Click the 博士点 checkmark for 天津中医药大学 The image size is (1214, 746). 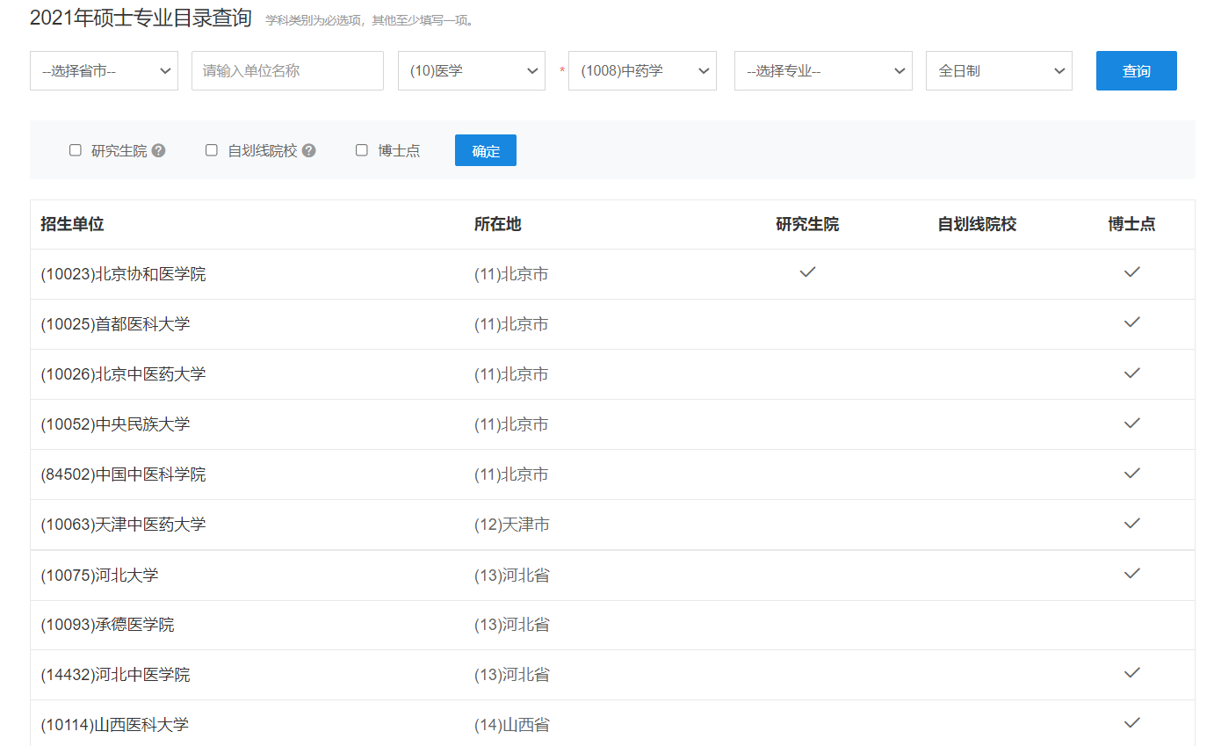[x=1132, y=523]
